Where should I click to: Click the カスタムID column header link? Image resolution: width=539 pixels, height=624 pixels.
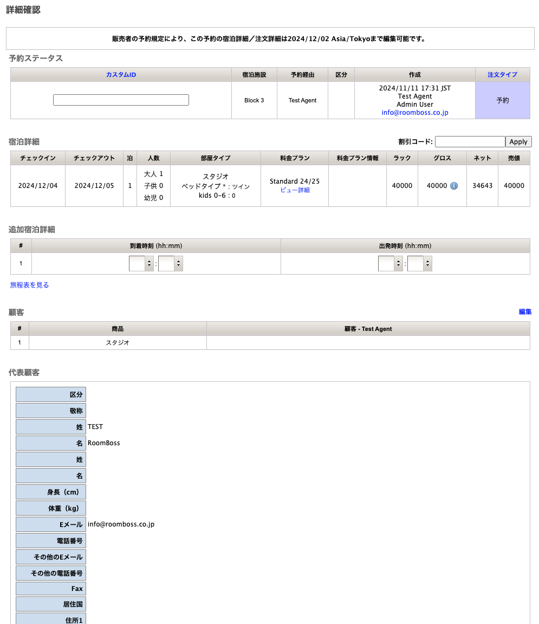[x=121, y=75]
